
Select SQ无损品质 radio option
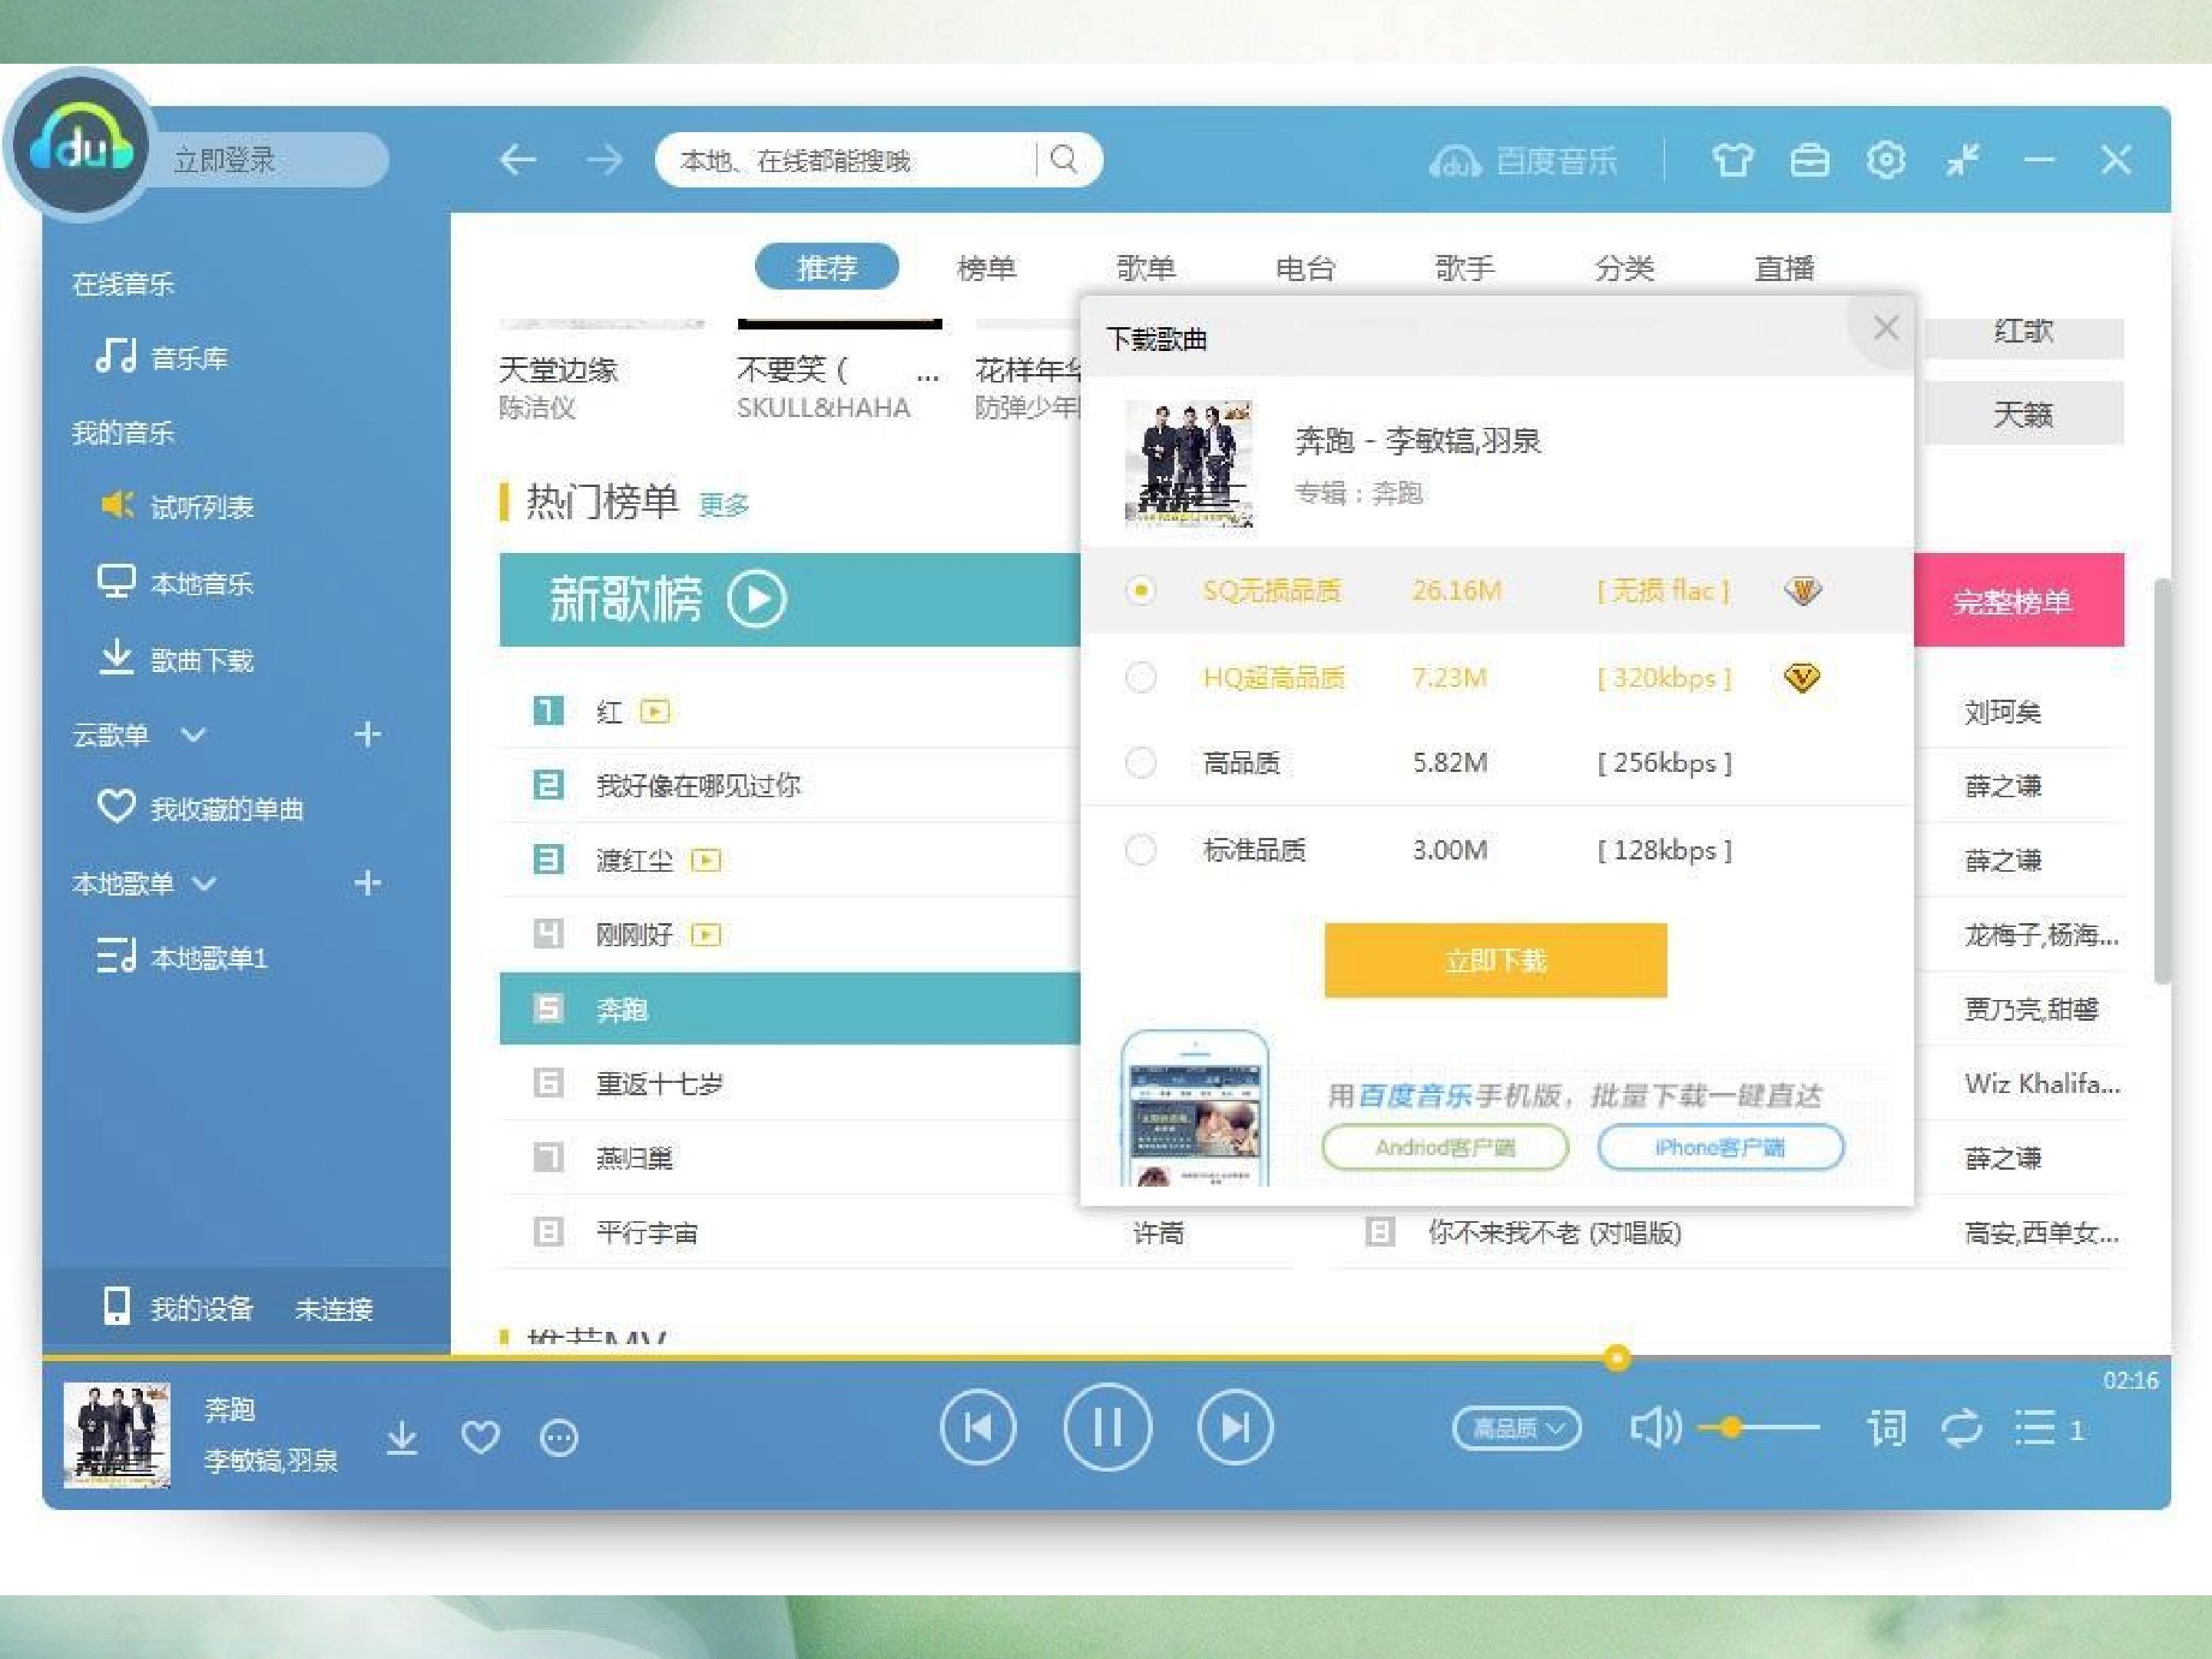(x=1140, y=590)
